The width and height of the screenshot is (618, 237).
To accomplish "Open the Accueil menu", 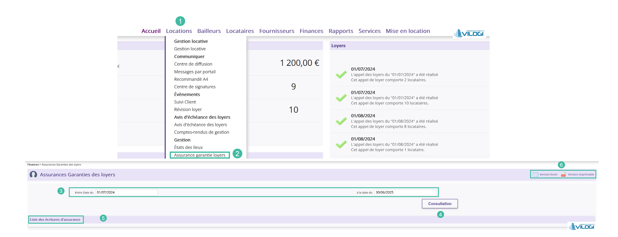I will coord(151,31).
